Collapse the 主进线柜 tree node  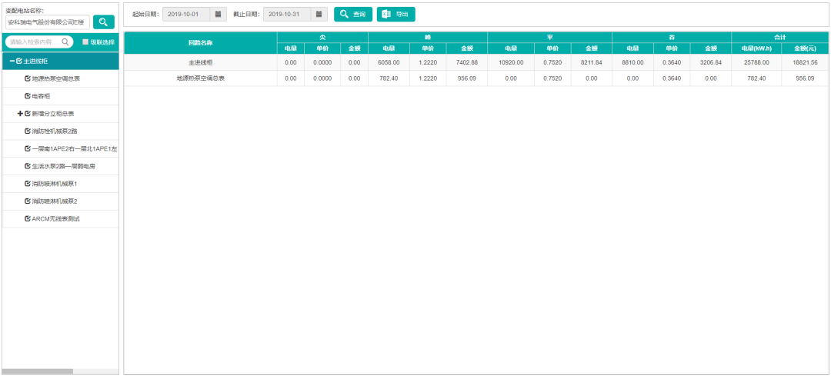(x=12, y=62)
